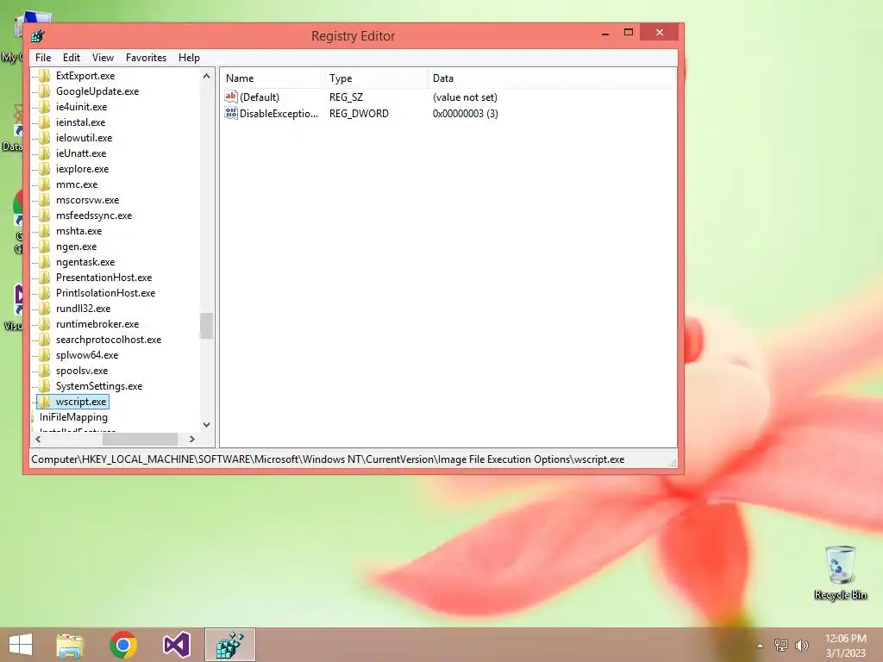This screenshot has width=883, height=662.
Task: Select the spoolsv.exe key
Action: tap(82, 371)
